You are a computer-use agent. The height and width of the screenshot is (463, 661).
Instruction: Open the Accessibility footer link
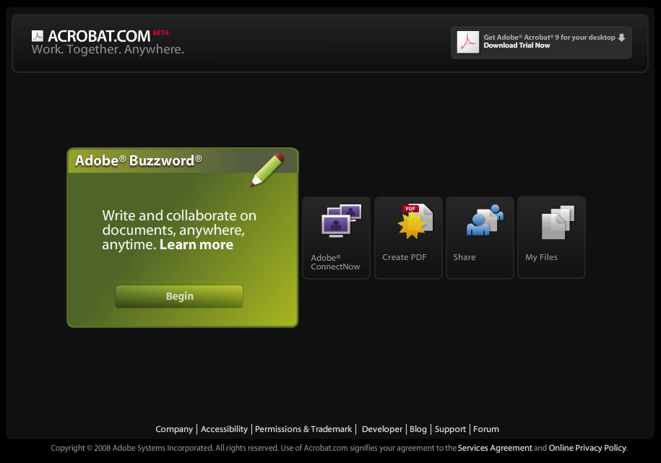224,429
